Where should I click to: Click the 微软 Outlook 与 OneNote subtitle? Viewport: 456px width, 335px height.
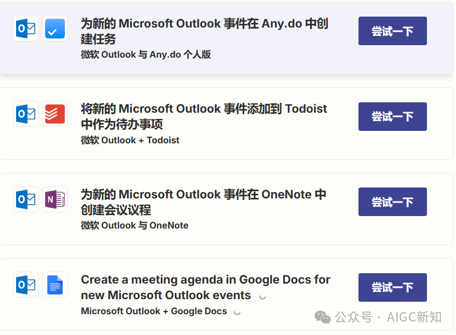point(135,225)
